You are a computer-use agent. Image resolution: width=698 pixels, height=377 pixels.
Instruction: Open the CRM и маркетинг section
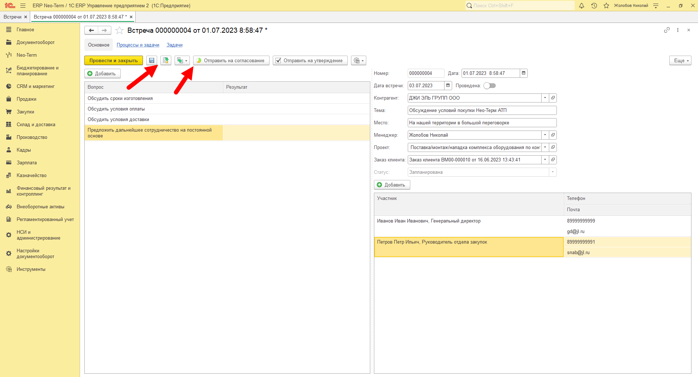pos(35,86)
